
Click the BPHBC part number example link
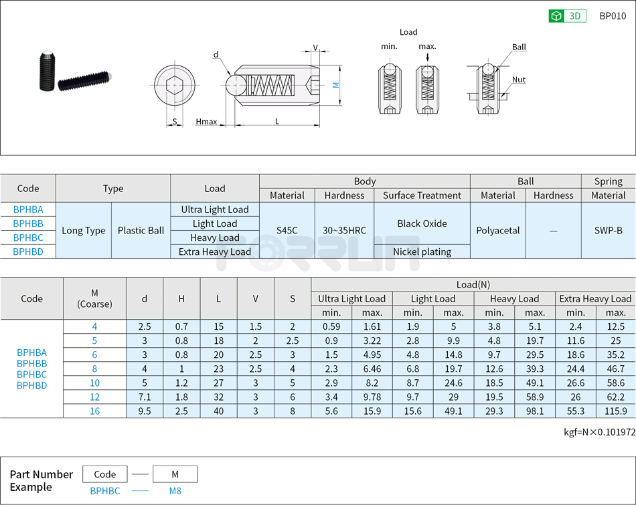105,490
